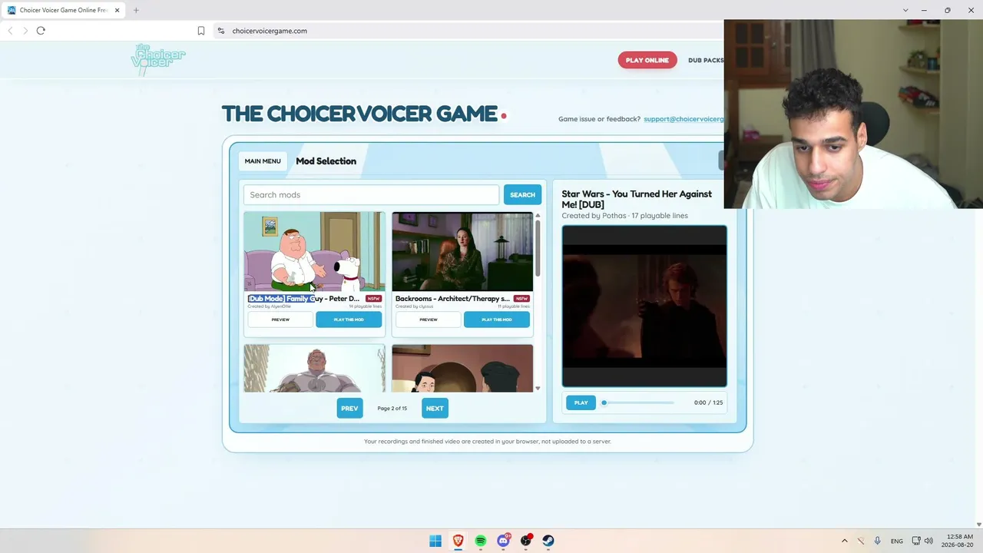Click the NSFW badge on Backrooms mod
This screenshot has height=553, width=983.
(521, 299)
